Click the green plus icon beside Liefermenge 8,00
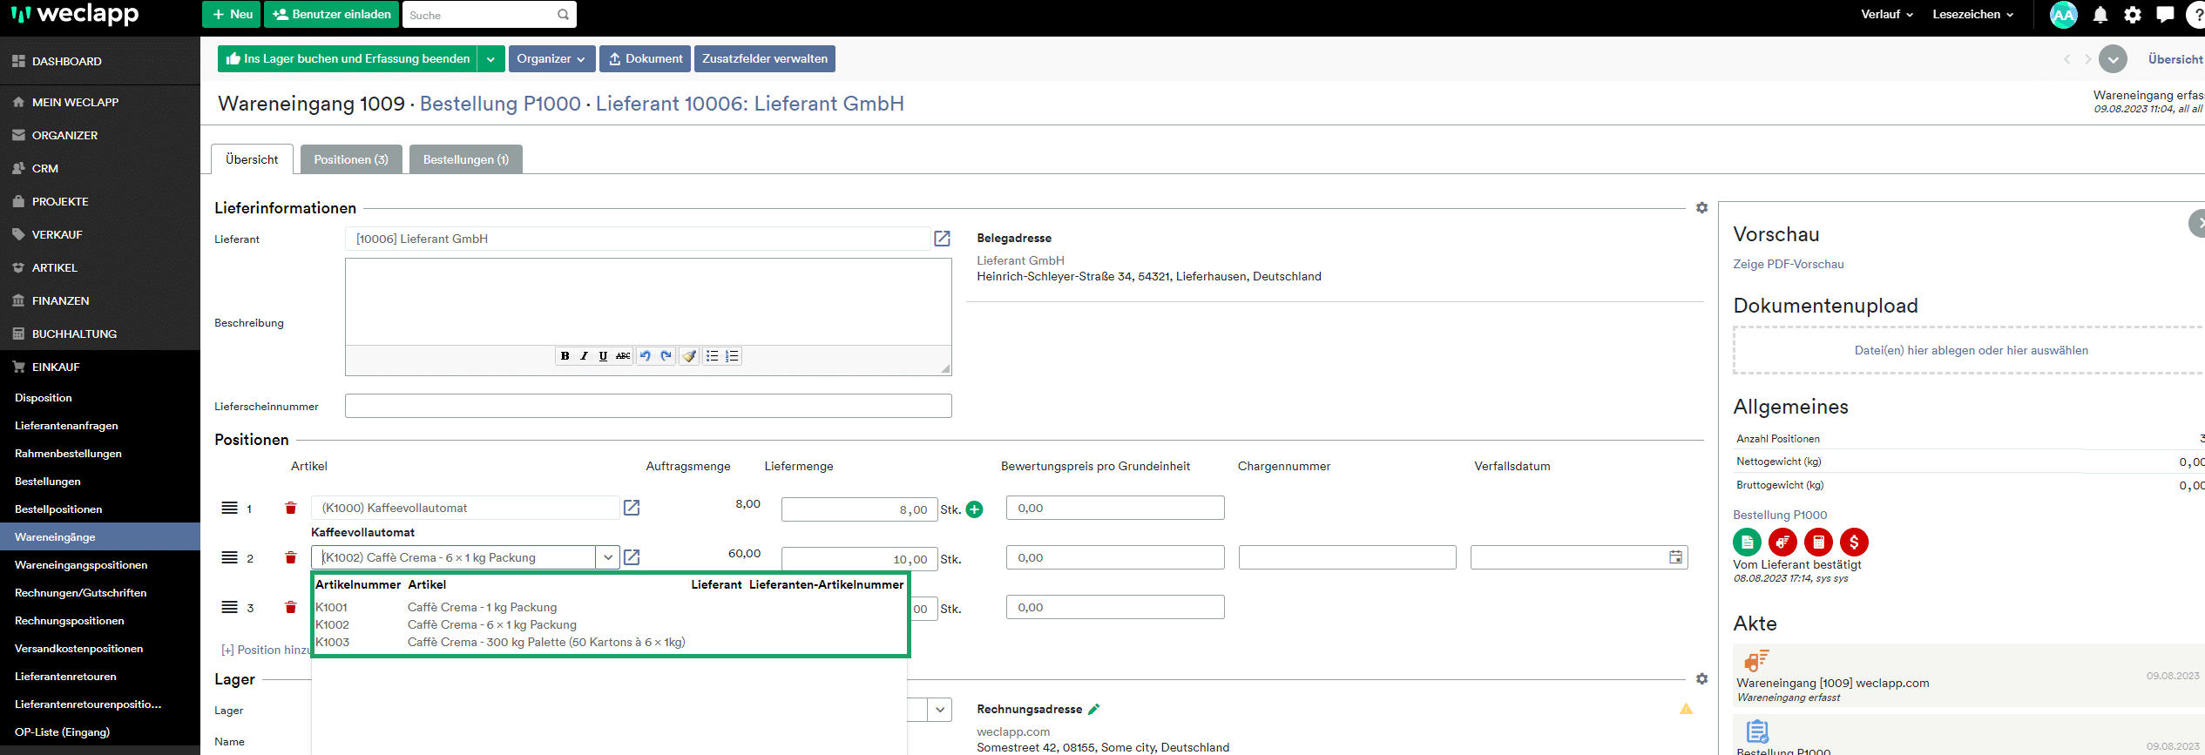The width and height of the screenshot is (2205, 755). pos(975,509)
